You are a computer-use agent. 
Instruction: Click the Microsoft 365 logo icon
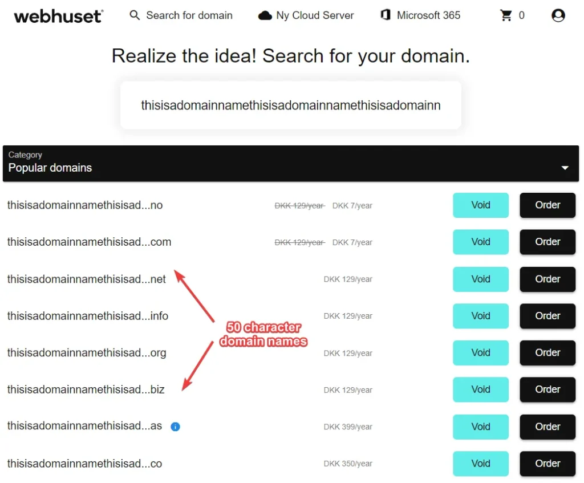[386, 15]
